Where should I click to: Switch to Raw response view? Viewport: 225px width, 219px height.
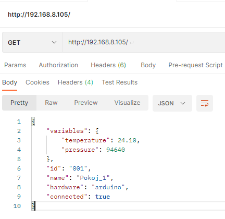[51, 103]
